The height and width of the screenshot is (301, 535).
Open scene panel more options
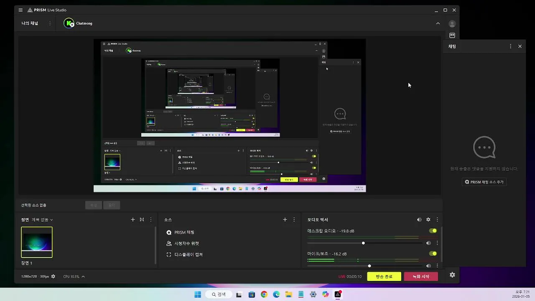click(151, 219)
